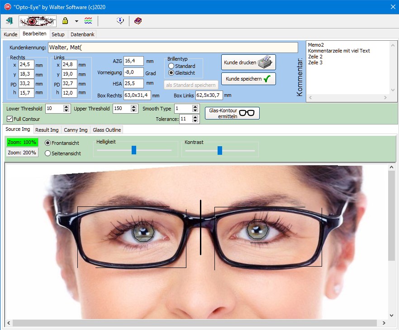Click the Glas-Kontour ermitteln button

(x=232, y=113)
